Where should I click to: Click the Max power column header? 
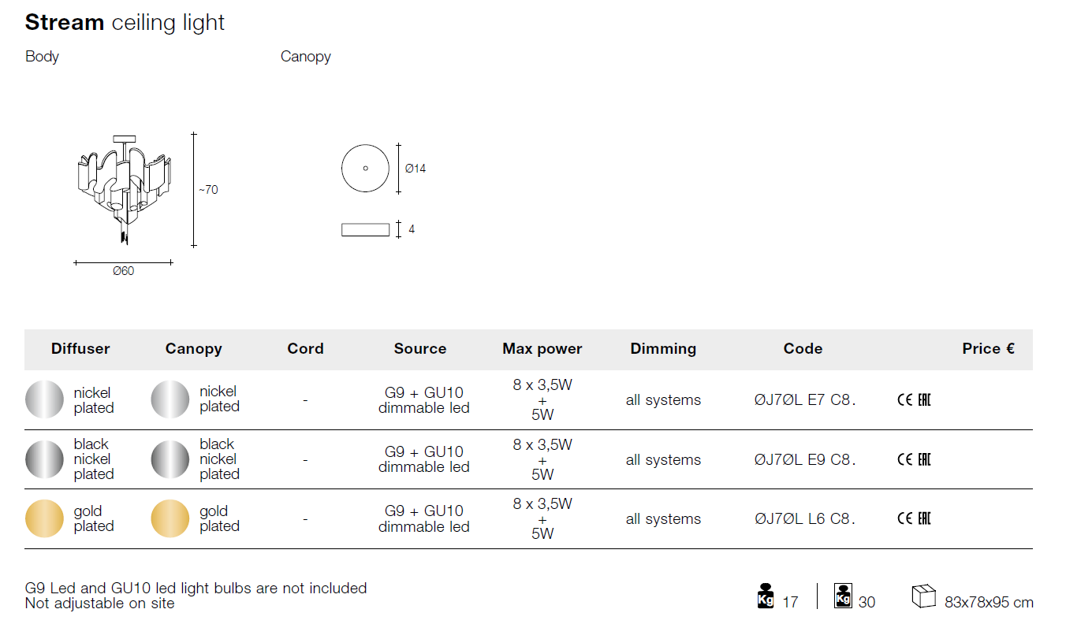click(542, 349)
